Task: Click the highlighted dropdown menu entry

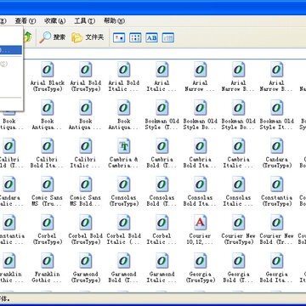Action: [11, 50]
